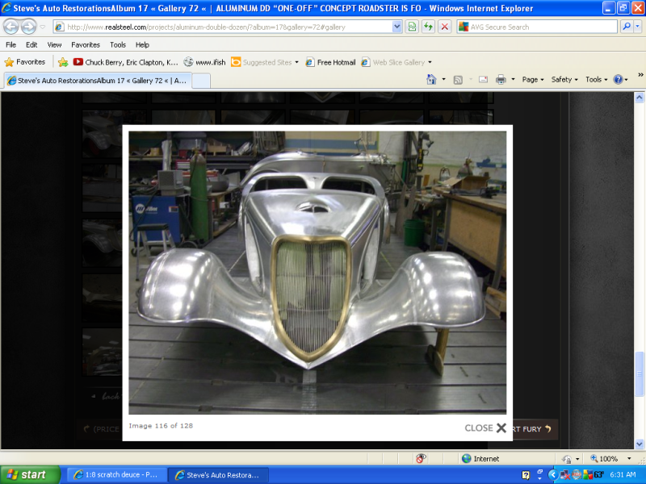Click the browser Back arrow button
Screen dimensions: 646x484
tap(11, 27)
